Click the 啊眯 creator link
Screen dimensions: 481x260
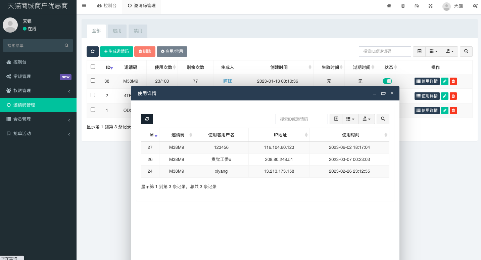coord(228,81)
